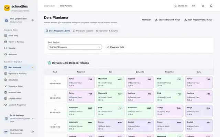Image resolution: width=220 pixels, height=137 pixels.
Task: Switch to Sürümler & Geçmiş tab
Action: (107, 31)
